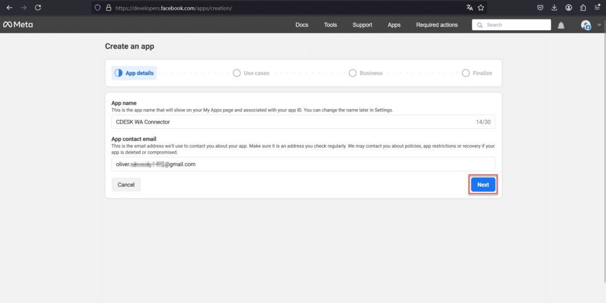Viewport: 606px width, 303px height.
Task: Open the Docs menu item
Action: (x=302, y=25)
